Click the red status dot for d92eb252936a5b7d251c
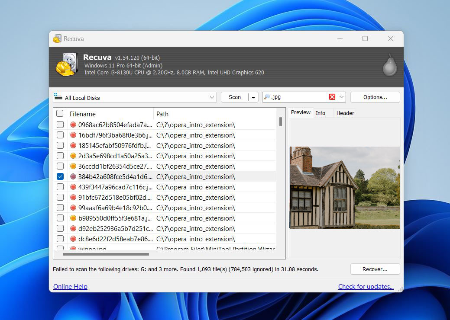The width and height of the screenshot is (450, 320). tap(73, 228)
